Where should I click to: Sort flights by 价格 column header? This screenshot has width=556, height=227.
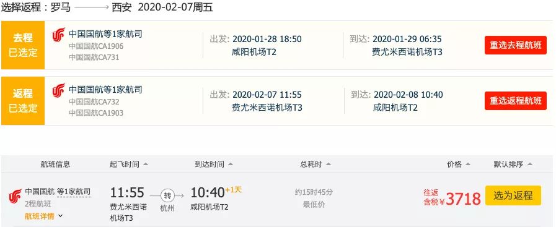point(454,165)
